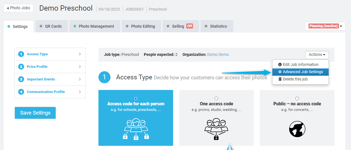Screen dimensions: 351x150
Task: Click 'e.g. proms, studio, wedding, ...' caption
Action: (216, 110)
